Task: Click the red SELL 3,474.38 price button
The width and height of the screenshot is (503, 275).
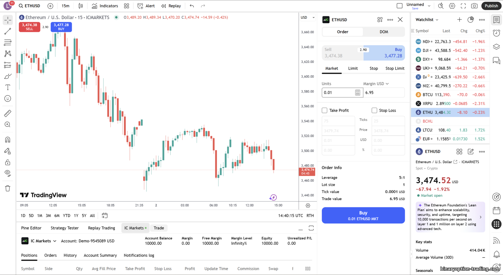Action: 30,27
